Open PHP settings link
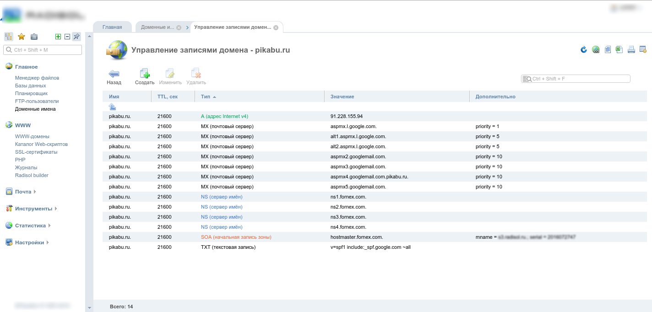The image size is (652, 312). coord(20,160)
